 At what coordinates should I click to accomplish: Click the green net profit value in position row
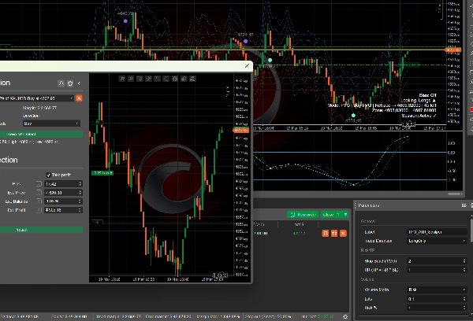pos(299,233)
